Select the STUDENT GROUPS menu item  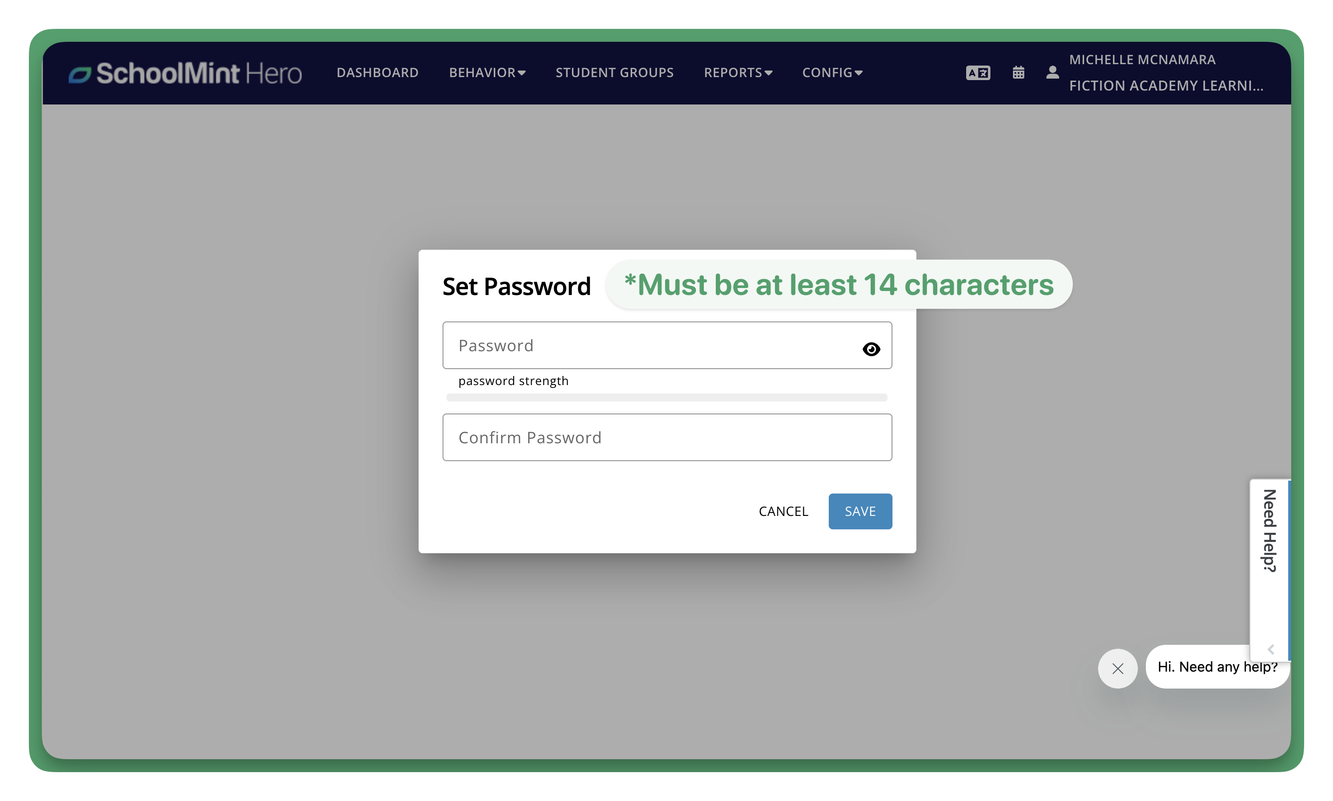click(614, 72)
